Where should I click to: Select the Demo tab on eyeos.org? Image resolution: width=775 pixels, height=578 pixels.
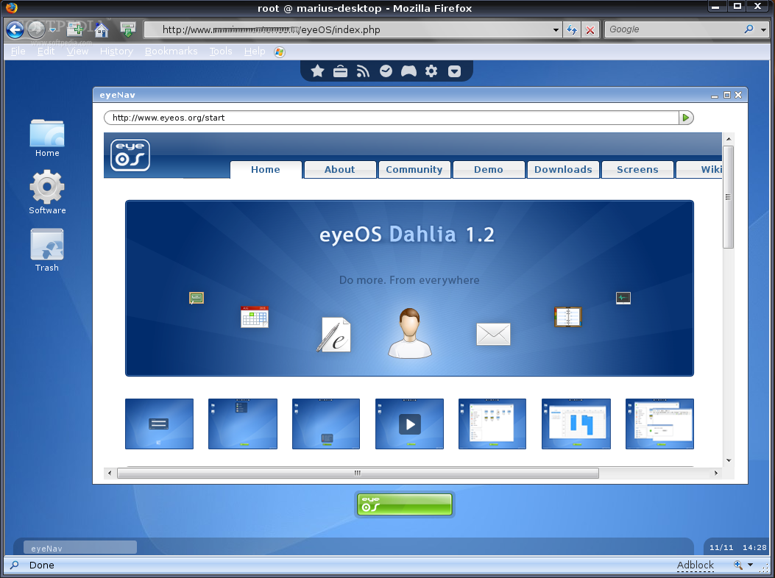click(488, 169)
